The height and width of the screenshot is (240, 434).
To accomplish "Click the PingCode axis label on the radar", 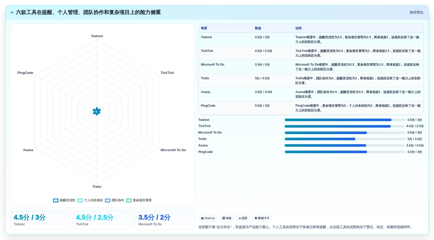I will pos(25,73).
